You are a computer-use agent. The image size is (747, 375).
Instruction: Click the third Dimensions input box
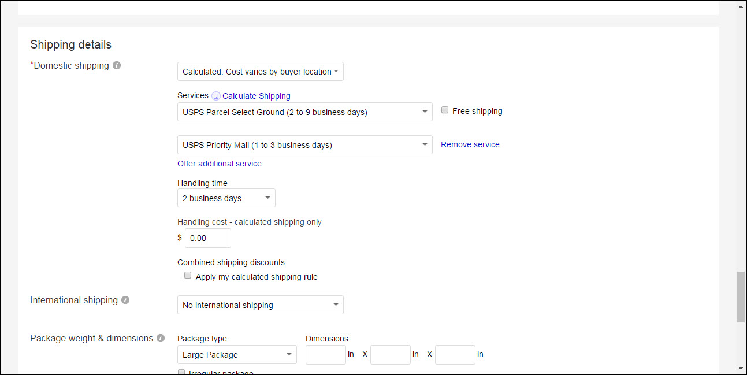click(455, 355)
